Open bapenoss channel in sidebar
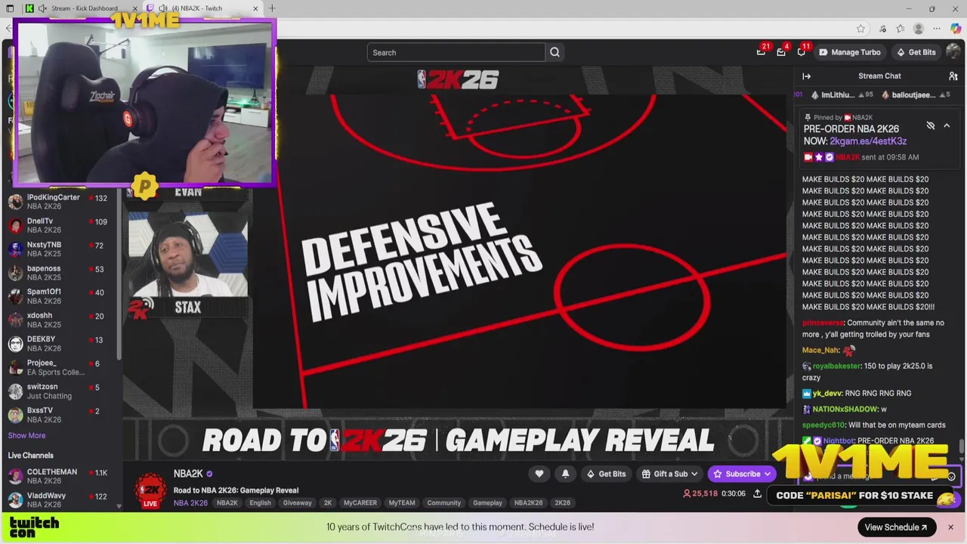The image size is (967, 544). pos(60,273)
